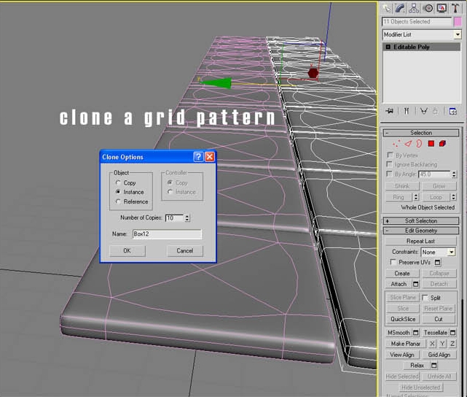Open Attach List settings box
This screenshot has height=397, width=467.
(416, 285)
